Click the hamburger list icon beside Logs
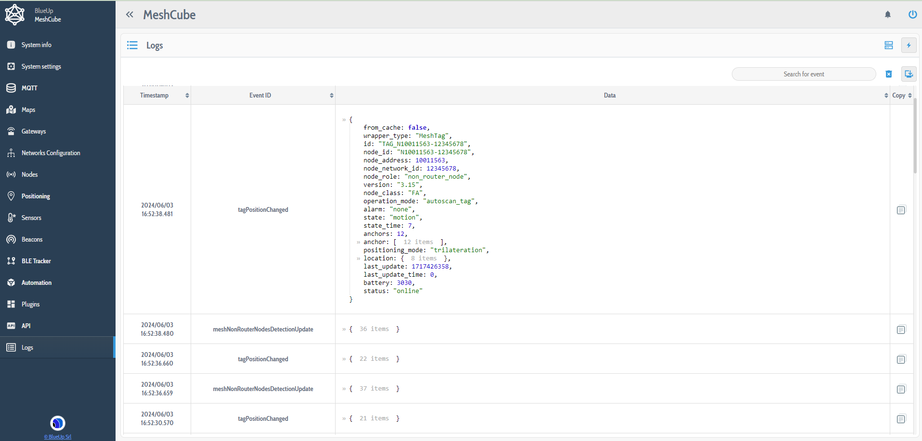The image size is (922, 441). (132, 45)
